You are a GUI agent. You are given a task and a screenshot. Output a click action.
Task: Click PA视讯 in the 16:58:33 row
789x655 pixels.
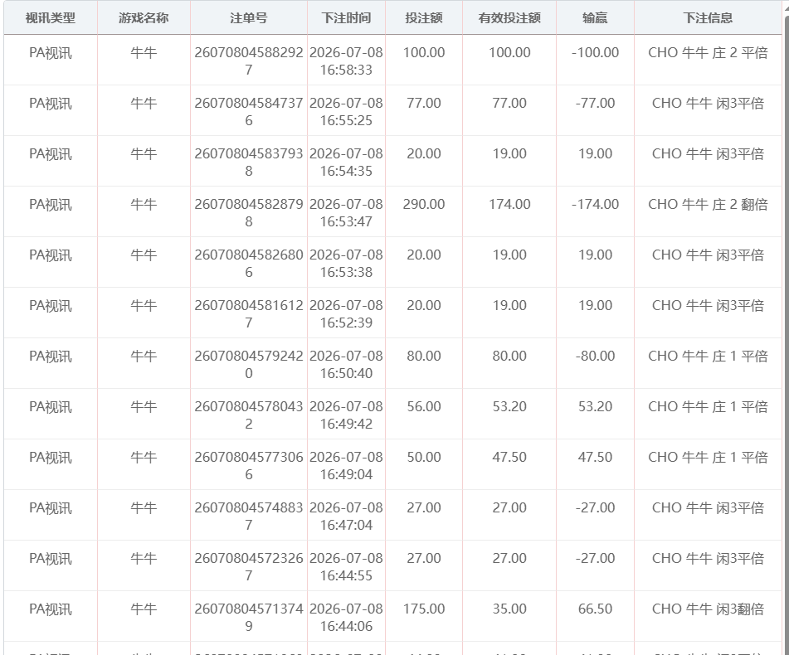point(51,52)
